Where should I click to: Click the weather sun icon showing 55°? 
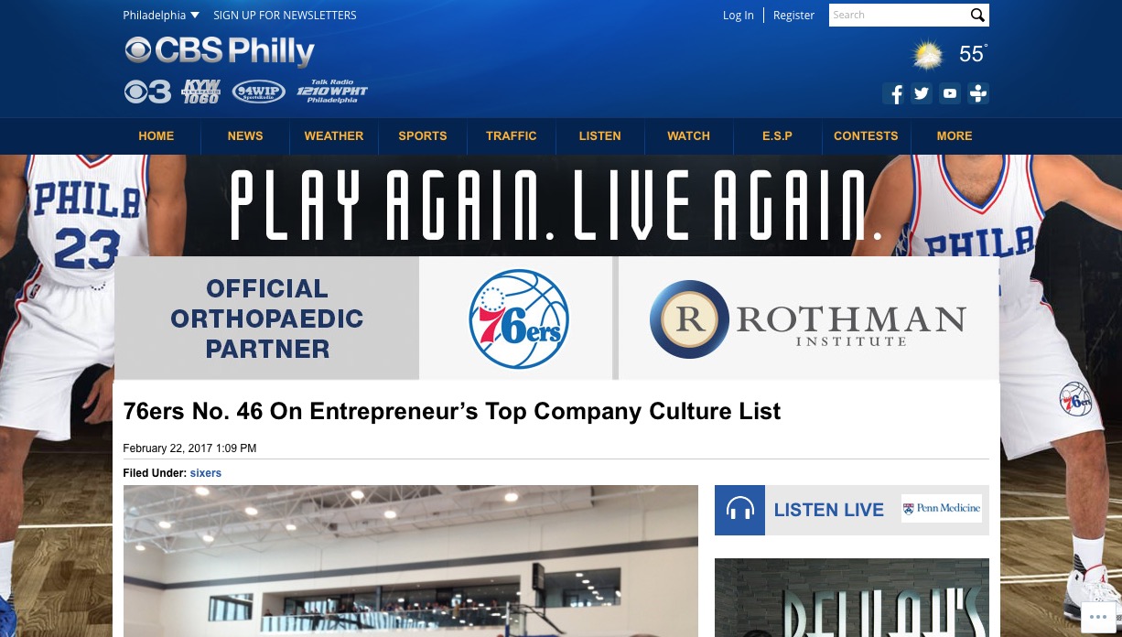[x=928, y=55]
